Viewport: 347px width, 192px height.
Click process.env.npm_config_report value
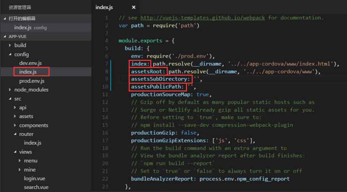245,179
